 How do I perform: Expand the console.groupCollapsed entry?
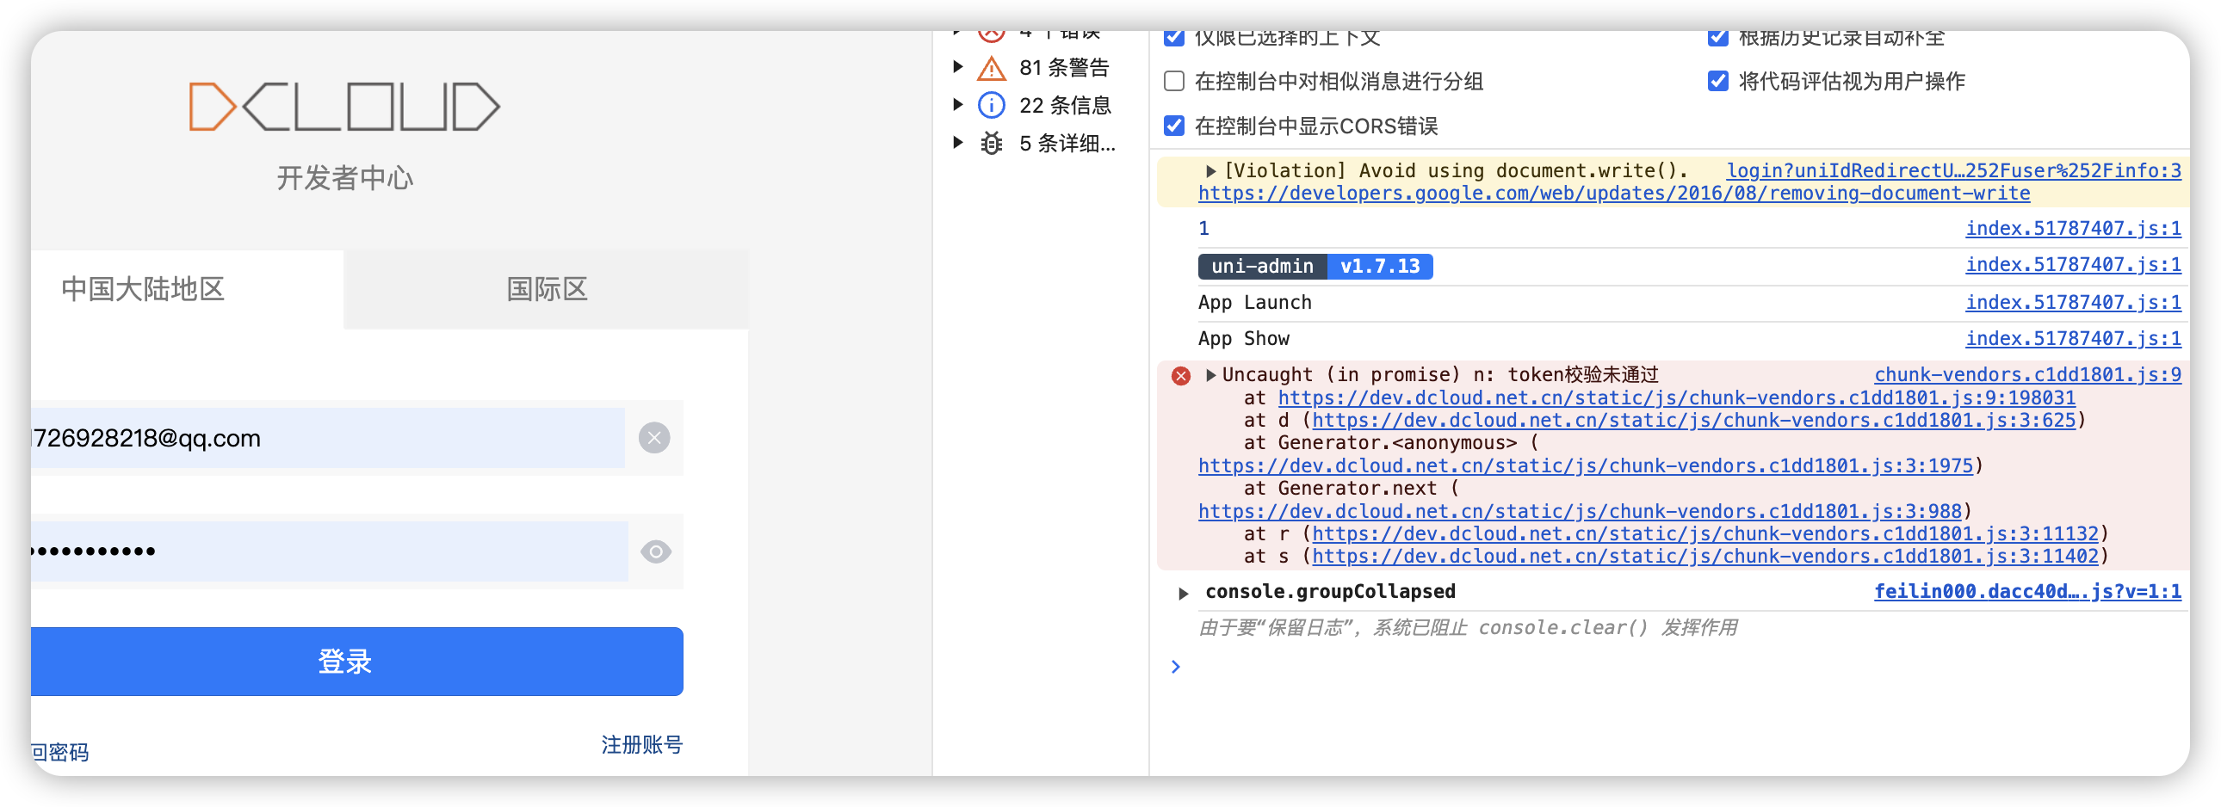click(x=1184, y=593)
